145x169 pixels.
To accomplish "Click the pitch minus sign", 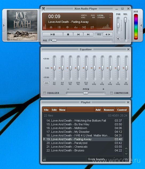I will click(68, 89).
